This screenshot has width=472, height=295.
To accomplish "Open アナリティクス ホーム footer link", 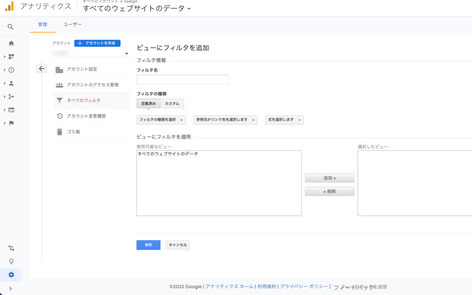I will 230,287.
